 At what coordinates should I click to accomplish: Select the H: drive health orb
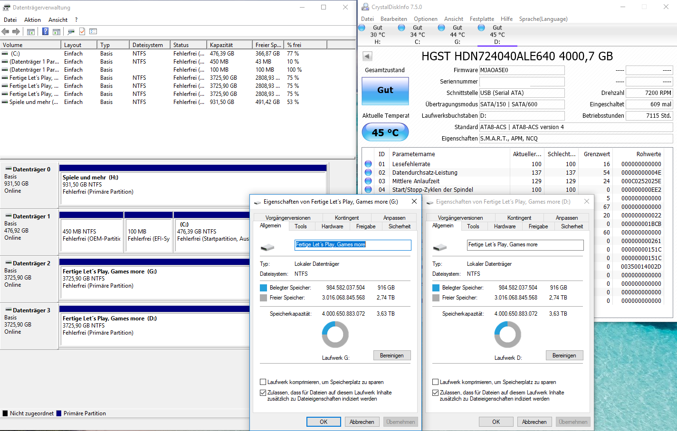tap(362, 28)
